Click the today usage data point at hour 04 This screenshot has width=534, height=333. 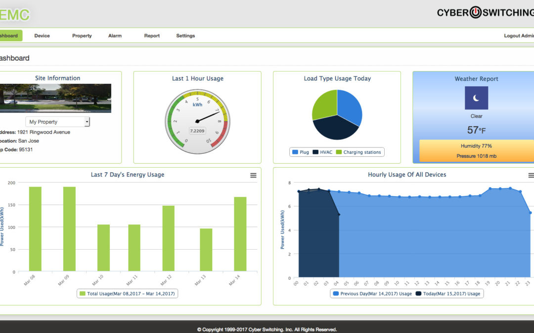[339, 215]
